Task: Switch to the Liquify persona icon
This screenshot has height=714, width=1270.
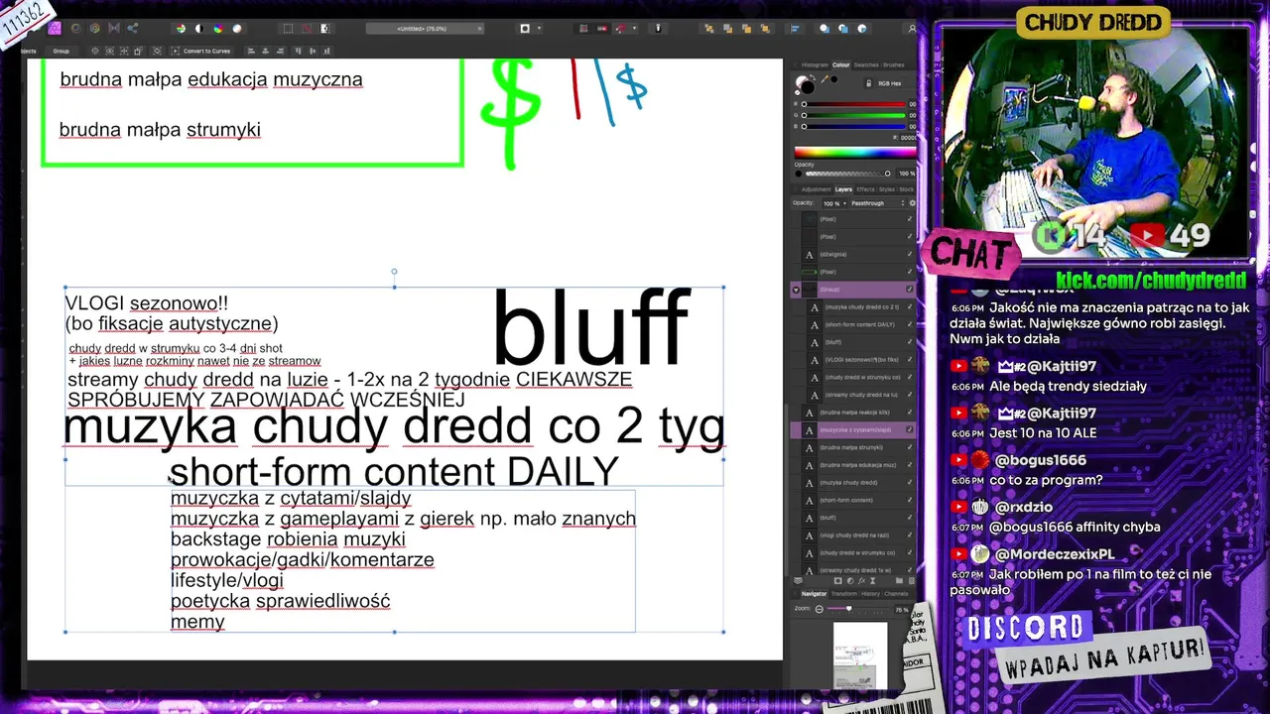Action: click(76, 29)
